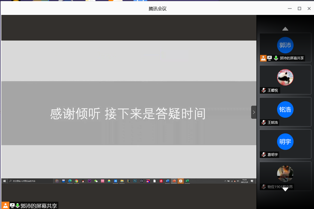Click the muted mic icon next to 王铭浩

pos(263,122)
